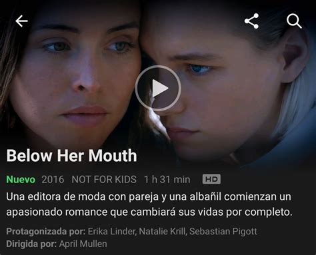This screenshot has width=316, height=255.
Task: Tap the synopsis line starting Una editora
Action: 149,197
